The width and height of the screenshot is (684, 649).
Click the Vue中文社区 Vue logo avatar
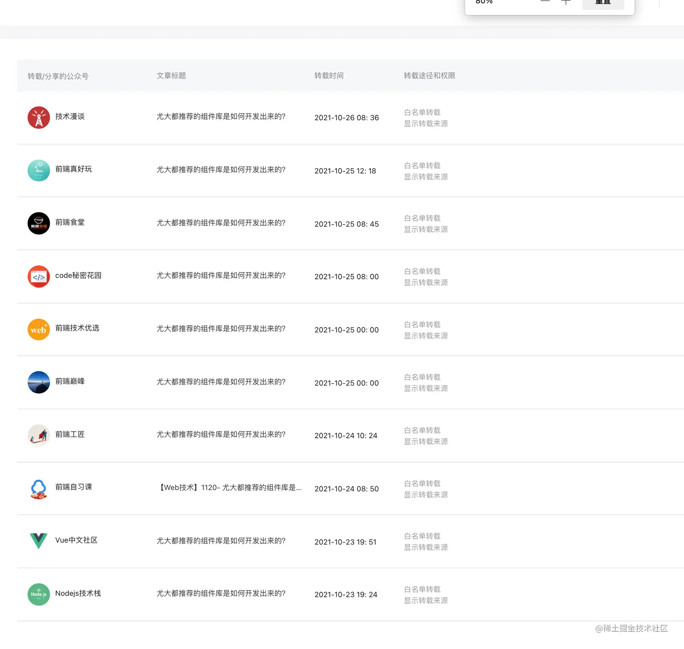coord(39,541)
